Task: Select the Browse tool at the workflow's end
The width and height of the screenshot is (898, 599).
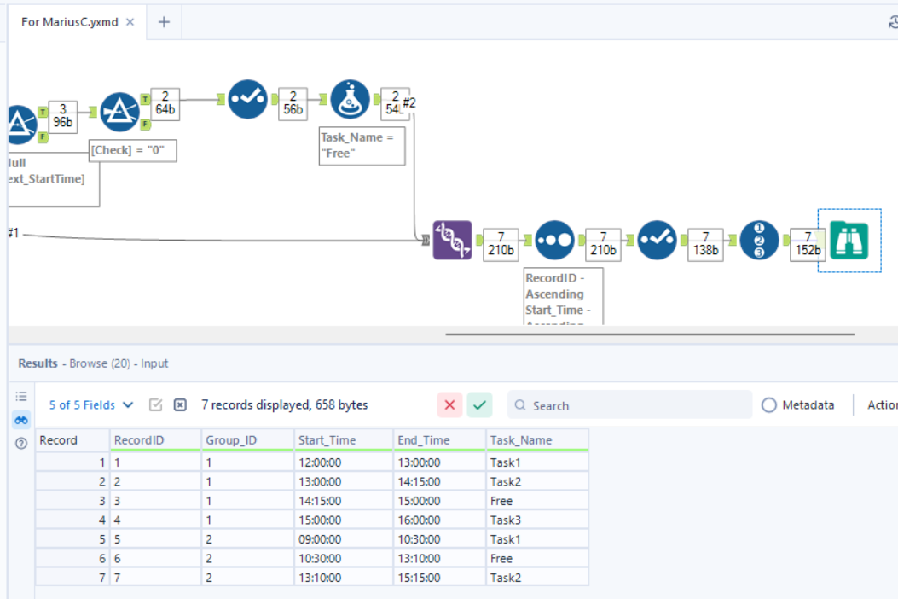Action: click(849, 240)
